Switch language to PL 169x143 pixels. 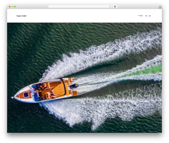pyautogui.click(x=146, y=16)
